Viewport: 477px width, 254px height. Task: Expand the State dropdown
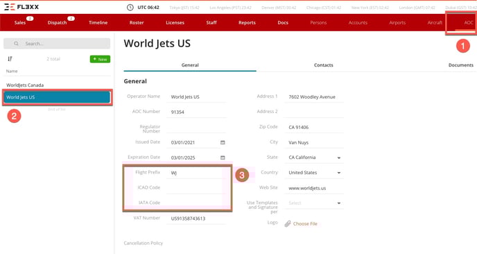click(x=339, y=158)
